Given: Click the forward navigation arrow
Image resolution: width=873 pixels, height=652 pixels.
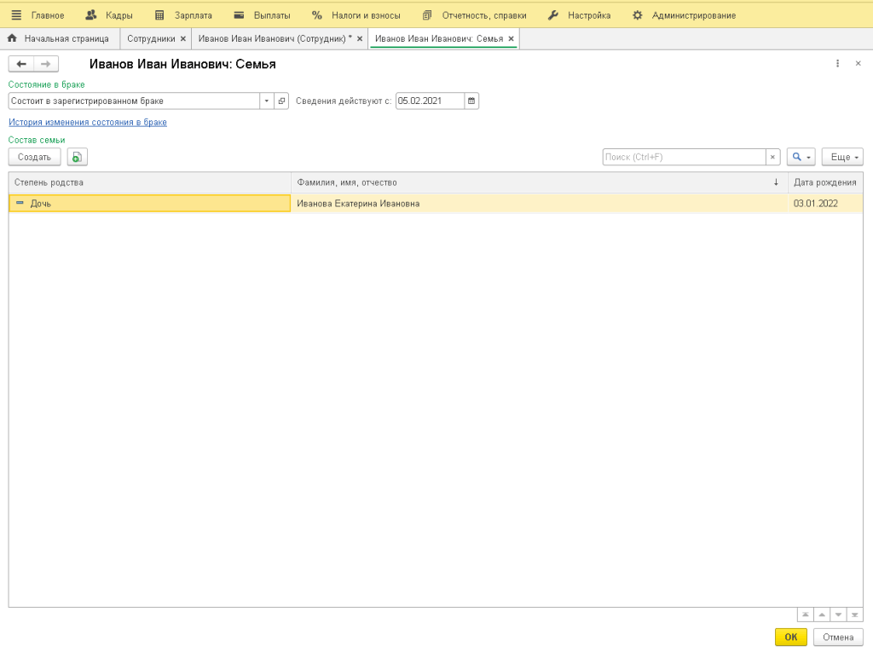Looking at the screenshot, I should [46, 64].
